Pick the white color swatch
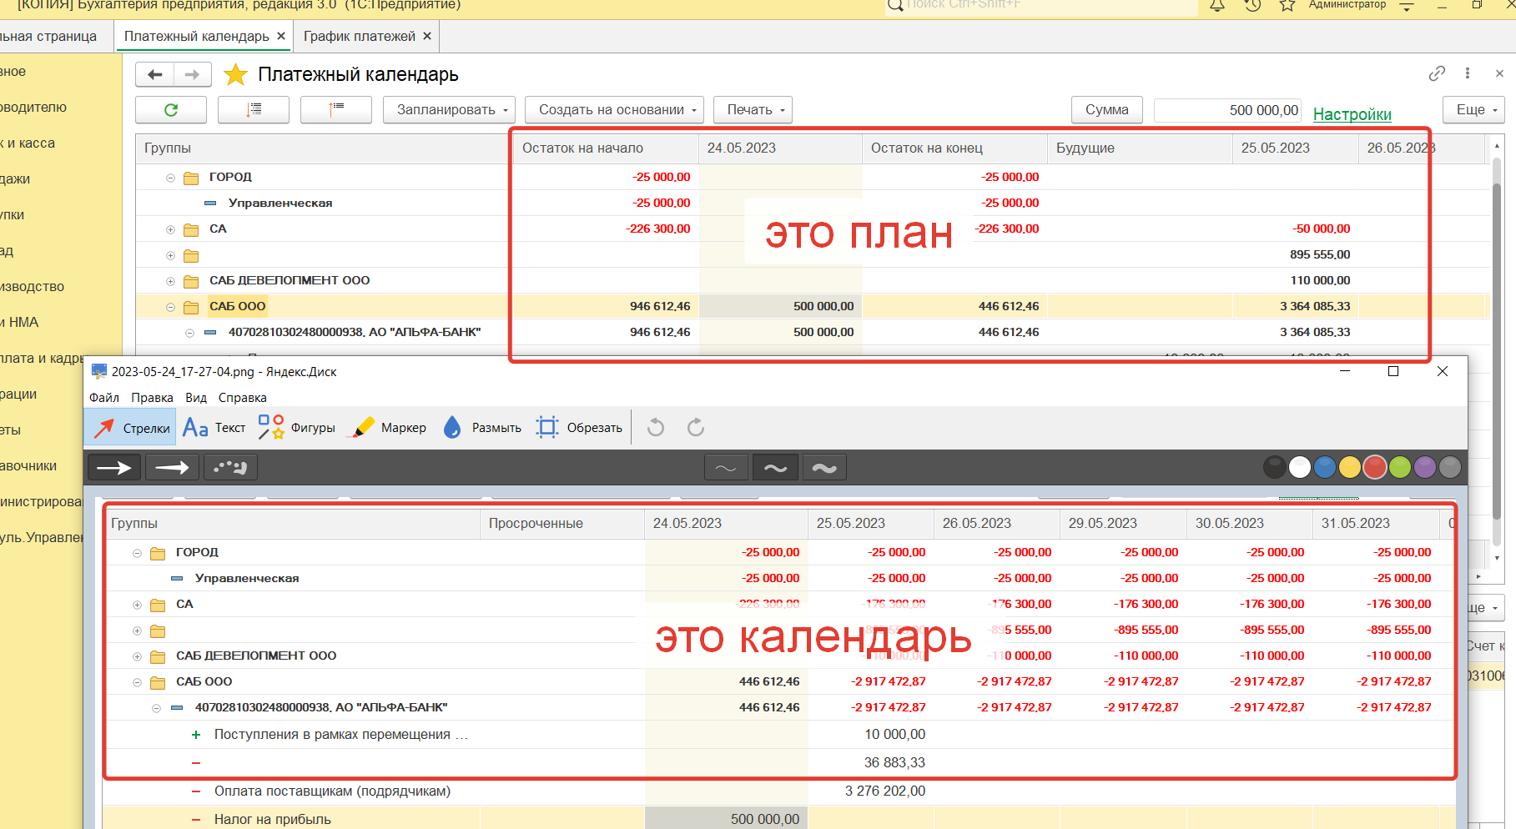Screen dimensions: 1516x829 pos(1299,467)
